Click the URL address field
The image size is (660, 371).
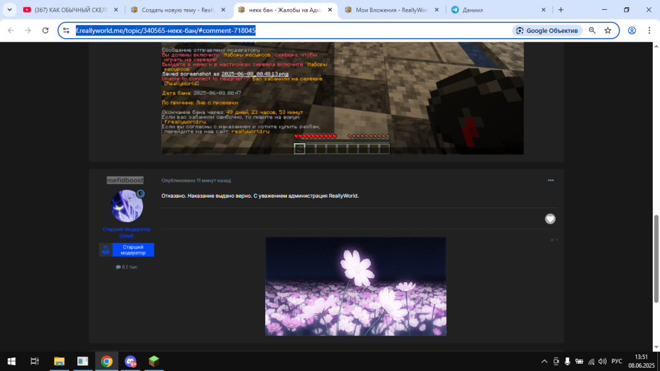pos(290,30)
